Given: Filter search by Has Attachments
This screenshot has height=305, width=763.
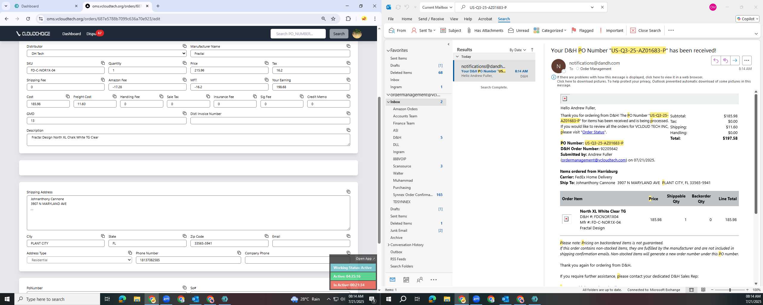Looking at the screenshot, I should 485,30.
